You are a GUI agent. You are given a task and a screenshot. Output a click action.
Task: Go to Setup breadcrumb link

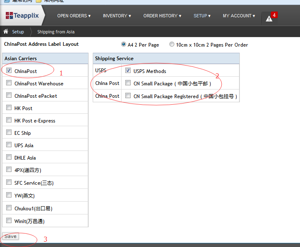pos(18,32)
